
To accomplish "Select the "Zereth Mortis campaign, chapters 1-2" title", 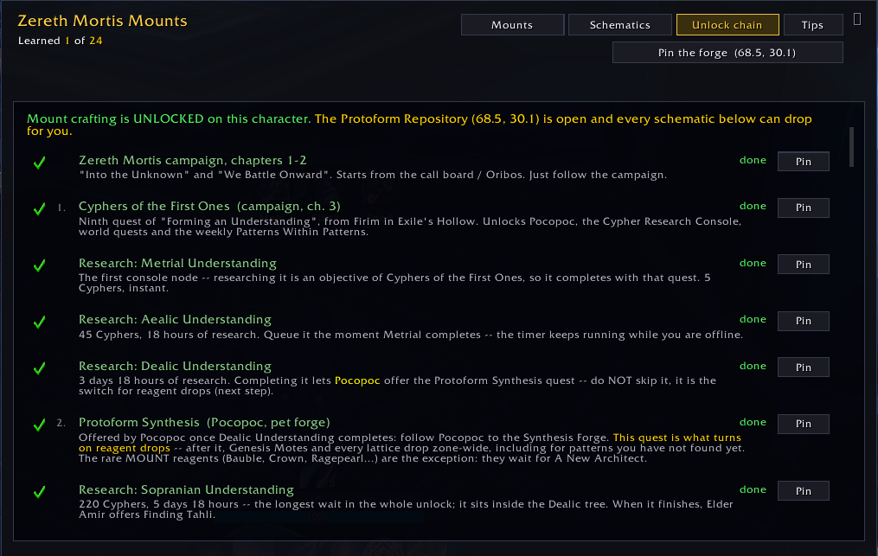I will coord(193,160).
